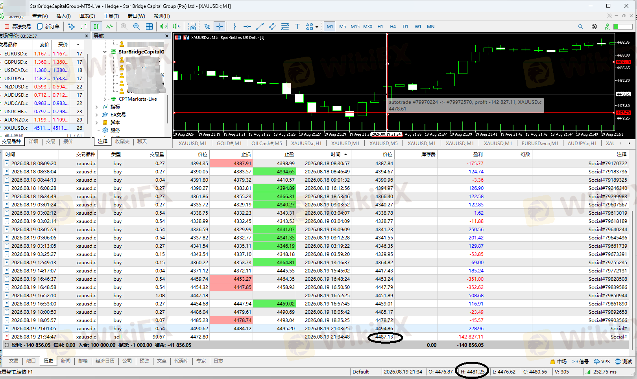This screenshot has width=637, height=379.
Task: Switch chart to candlestick mode
Action: pos(96,26)
